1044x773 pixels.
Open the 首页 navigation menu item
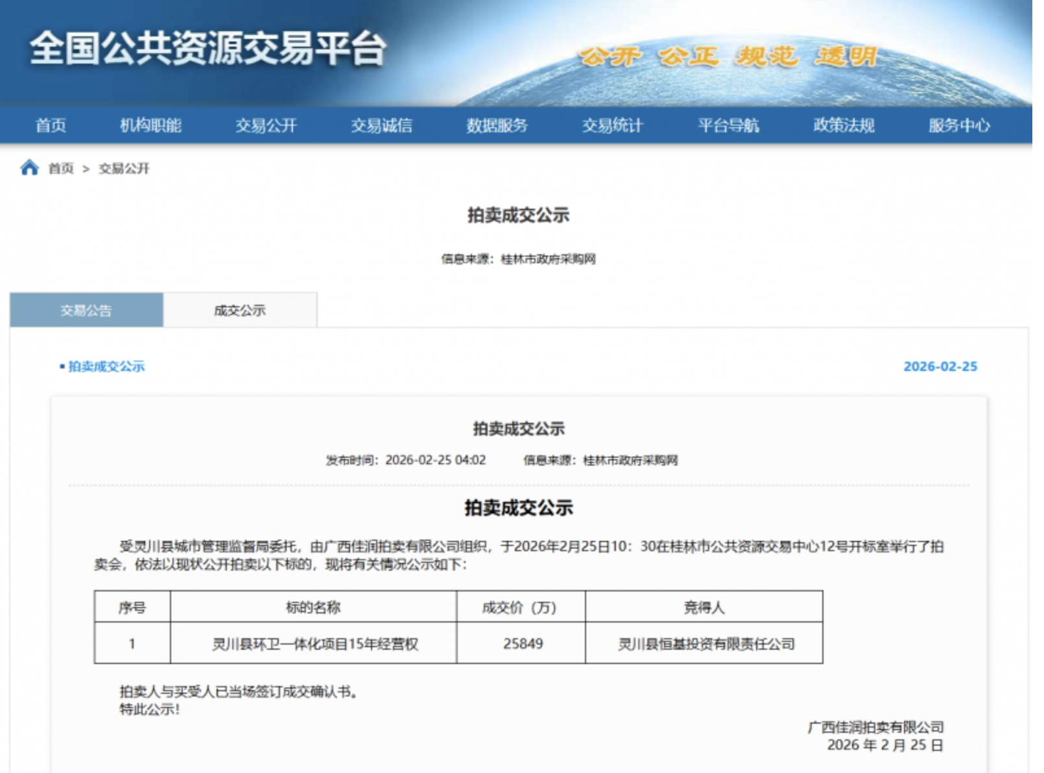[x=51, y=125]
